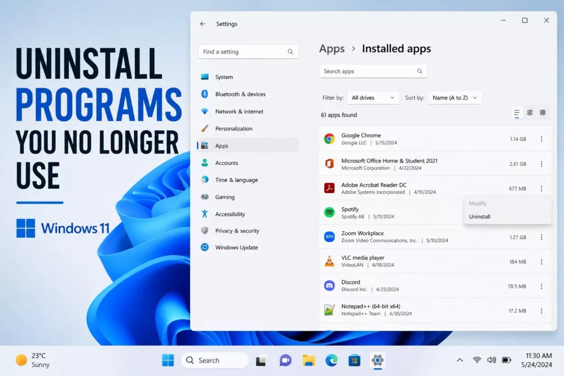Go to Personalization settings
Viewport: 564px width, 376px height.
(x=248, y=128)
